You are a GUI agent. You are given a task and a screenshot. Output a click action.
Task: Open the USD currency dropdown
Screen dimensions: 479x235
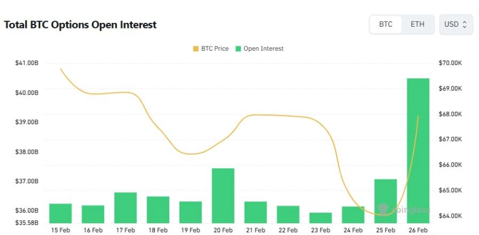click(x=456, y=25)
